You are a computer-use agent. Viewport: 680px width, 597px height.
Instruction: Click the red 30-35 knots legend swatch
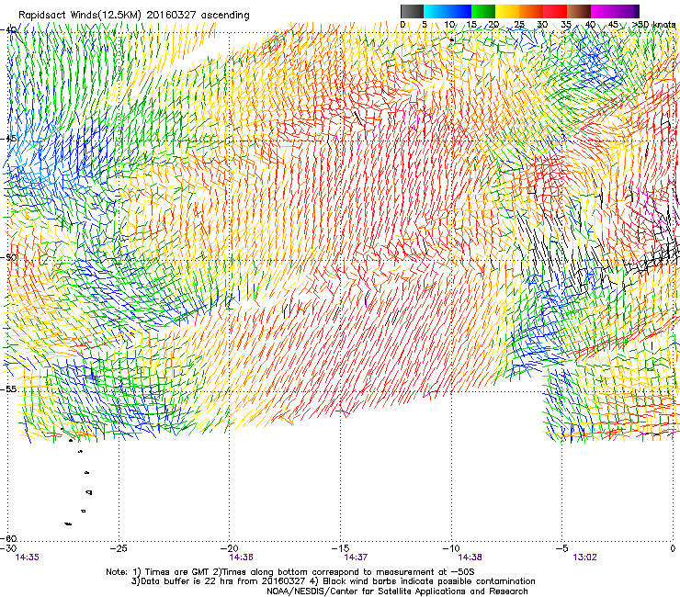pos(555,11)
